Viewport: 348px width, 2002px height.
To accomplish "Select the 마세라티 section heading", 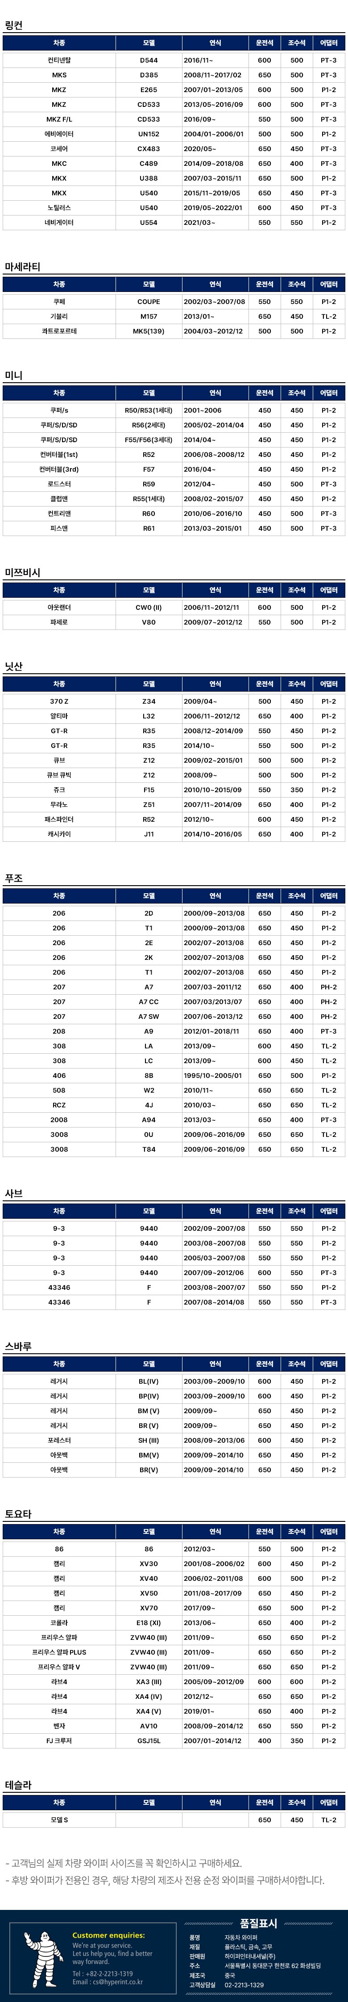I will pyautogui.click(x=22, y=266).
